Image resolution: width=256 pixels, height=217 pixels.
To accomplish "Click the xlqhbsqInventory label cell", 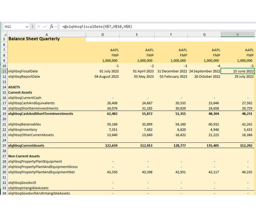I will coord(47,129).
